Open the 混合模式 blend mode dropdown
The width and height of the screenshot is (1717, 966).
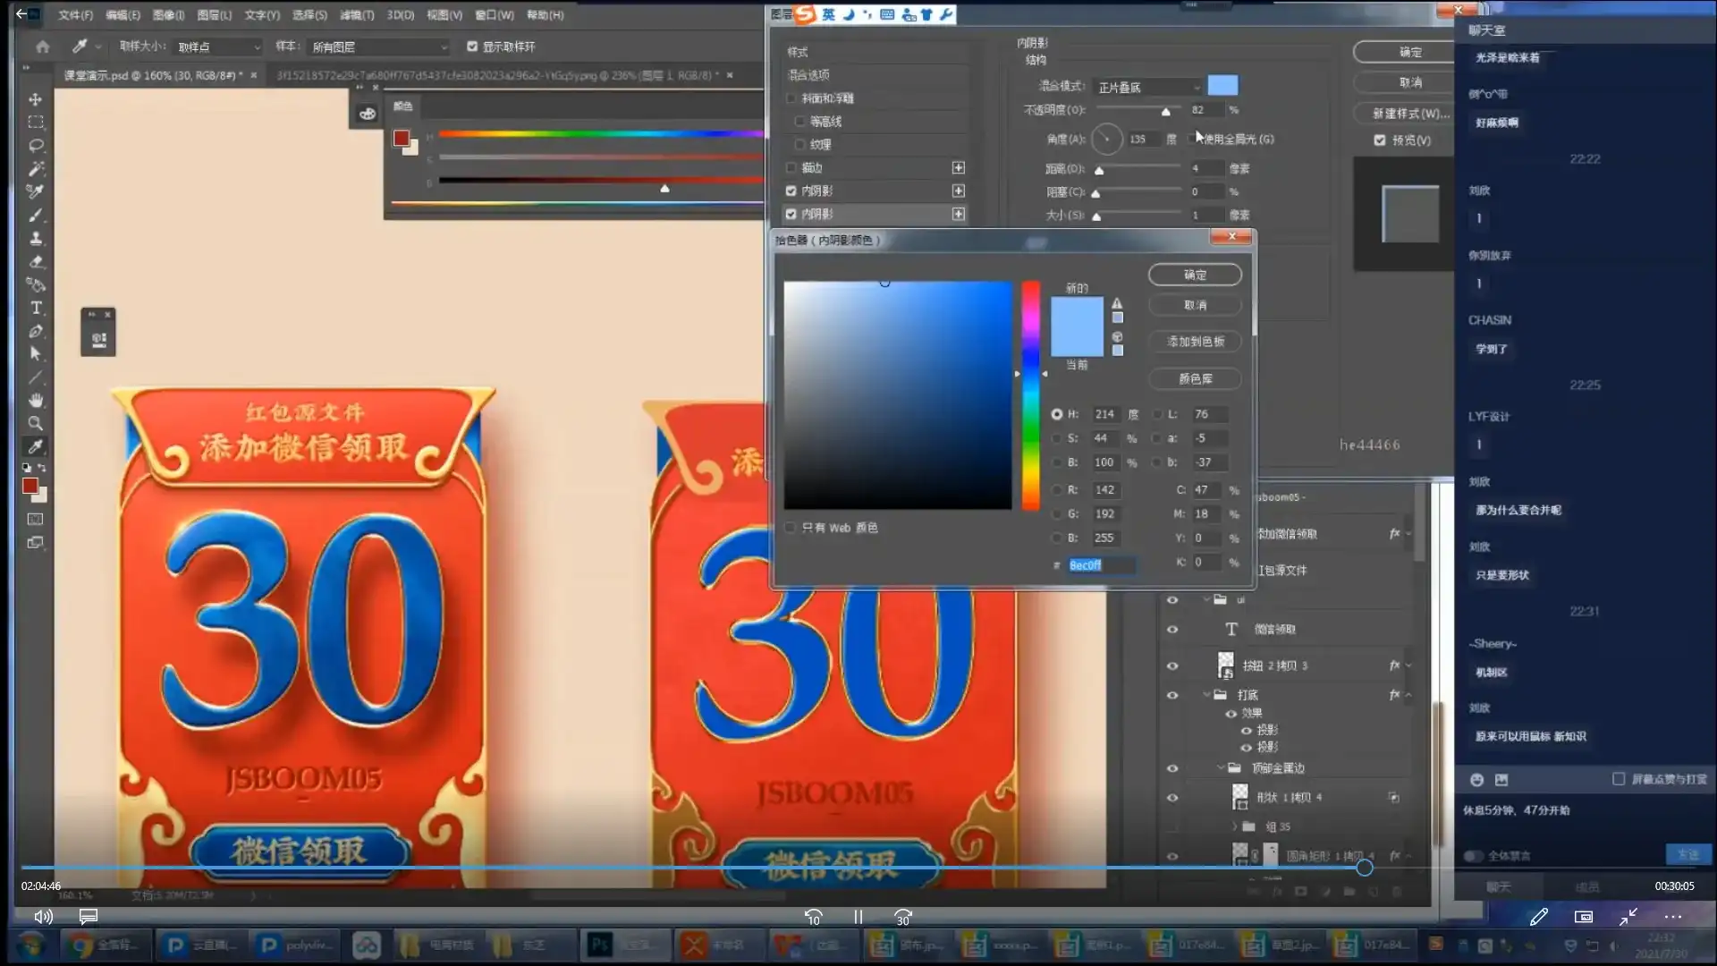tap(1147, 86)
